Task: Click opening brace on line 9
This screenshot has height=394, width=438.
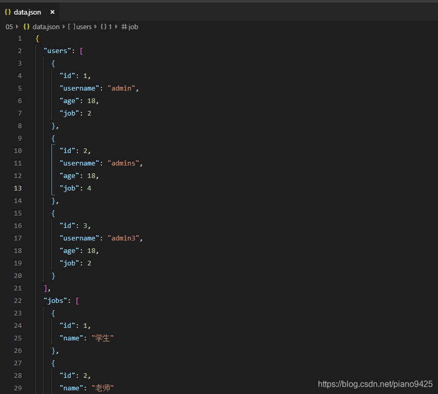Action: point(53,138)
